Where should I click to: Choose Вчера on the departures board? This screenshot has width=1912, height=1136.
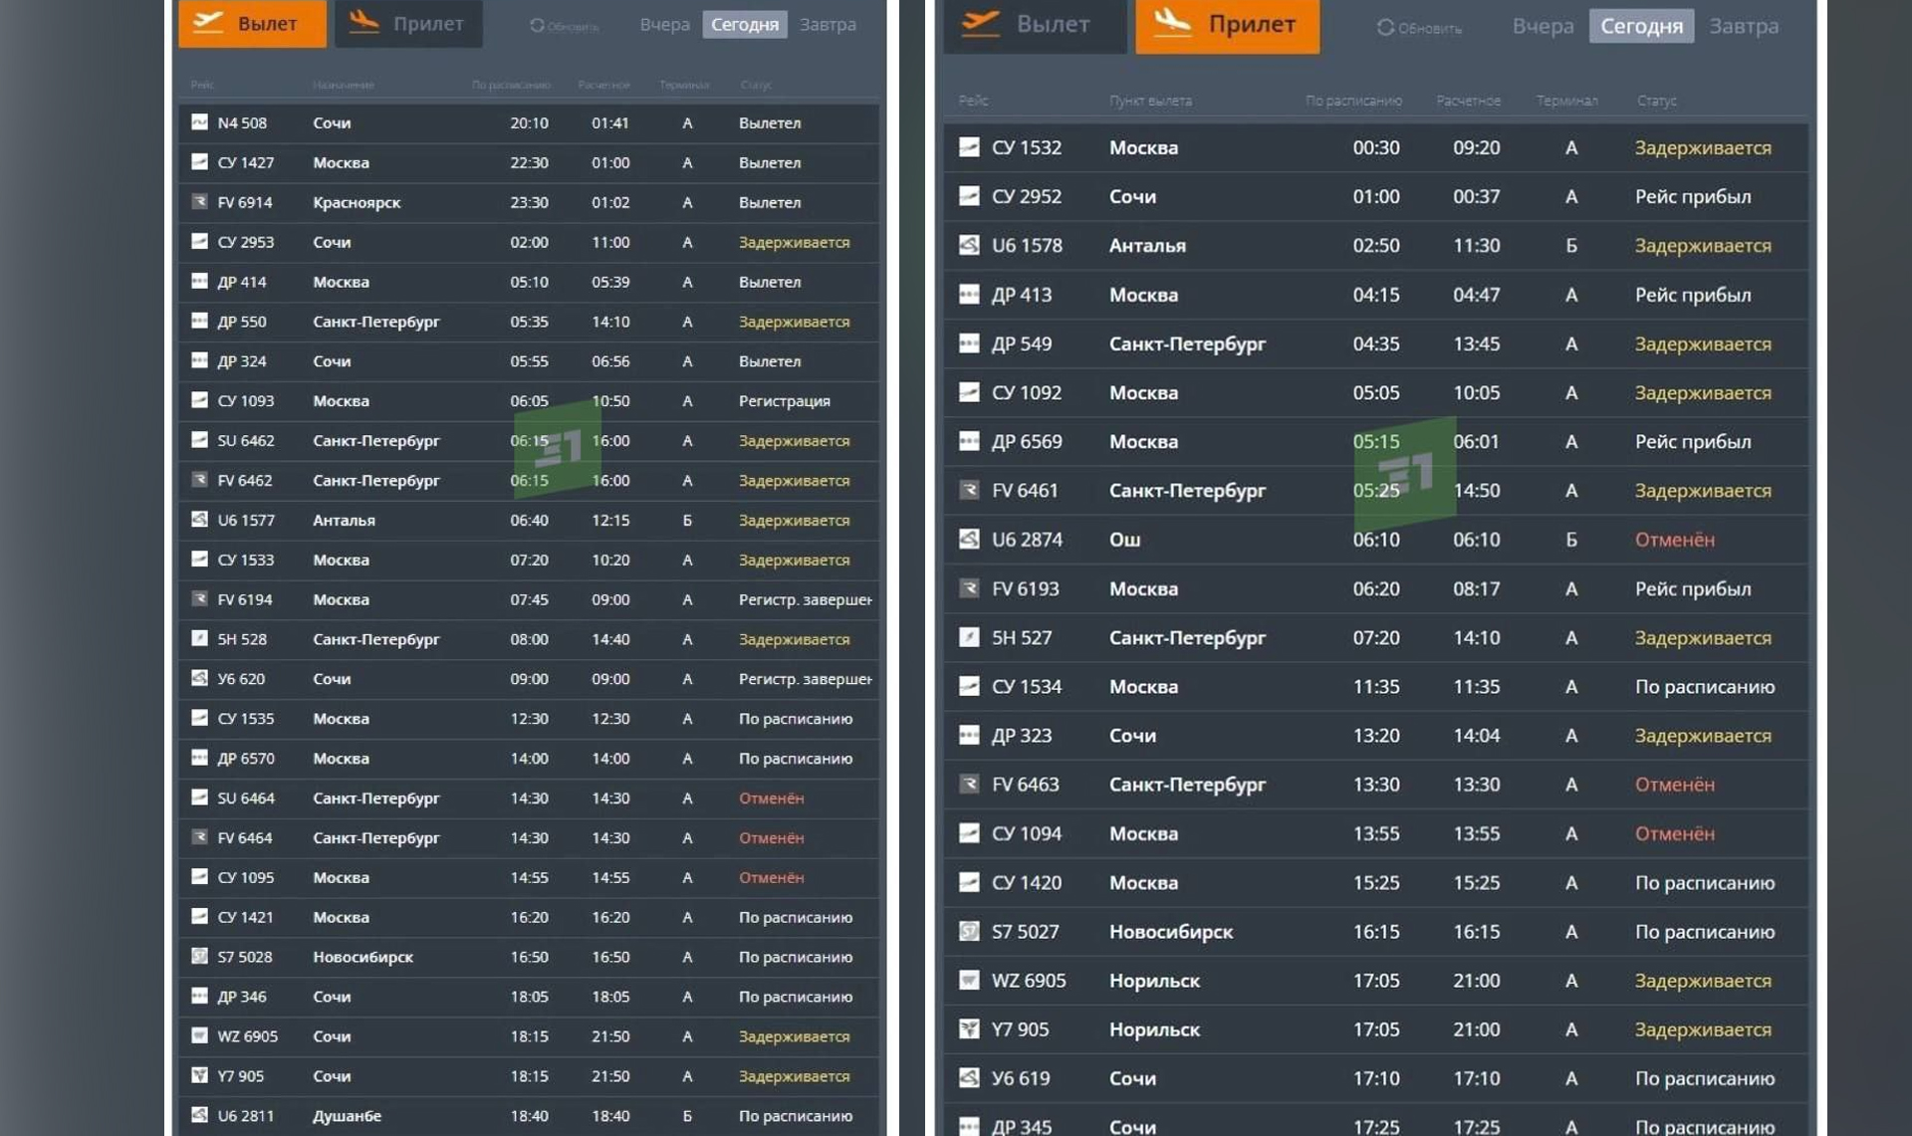(x=664, y=24)
